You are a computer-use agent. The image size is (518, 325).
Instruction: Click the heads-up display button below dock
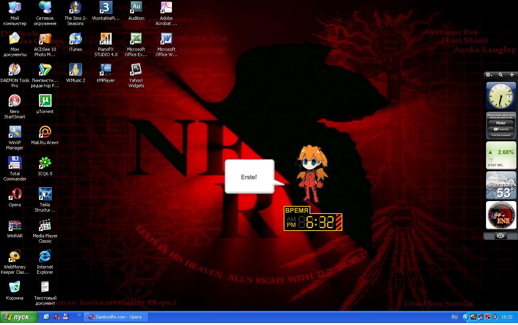pyautogui.click(x=501, y=236)
